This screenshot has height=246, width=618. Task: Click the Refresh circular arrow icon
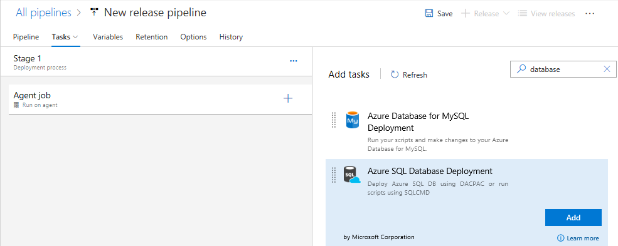[x=395, y=74]
